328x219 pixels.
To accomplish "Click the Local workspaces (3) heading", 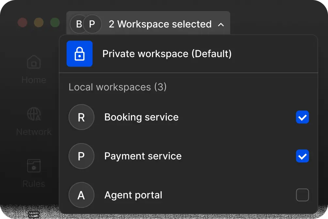I will [117, 87].
